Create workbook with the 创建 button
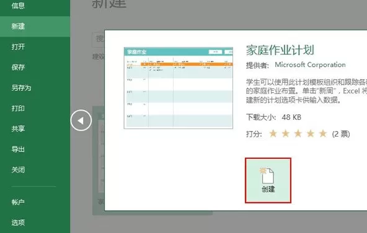Screen dimensions: 367x233 click(268, 180)
